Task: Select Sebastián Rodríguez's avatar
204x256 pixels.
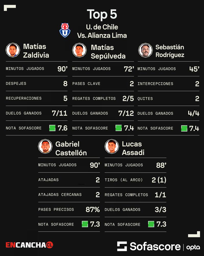Action: [x=146, y=50]
